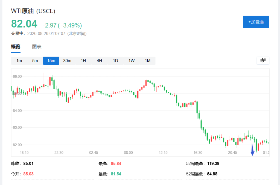The image size is (280, 185).
Task: Click the +加自选 add-to-watchlist button
Action: coord(256,22)
